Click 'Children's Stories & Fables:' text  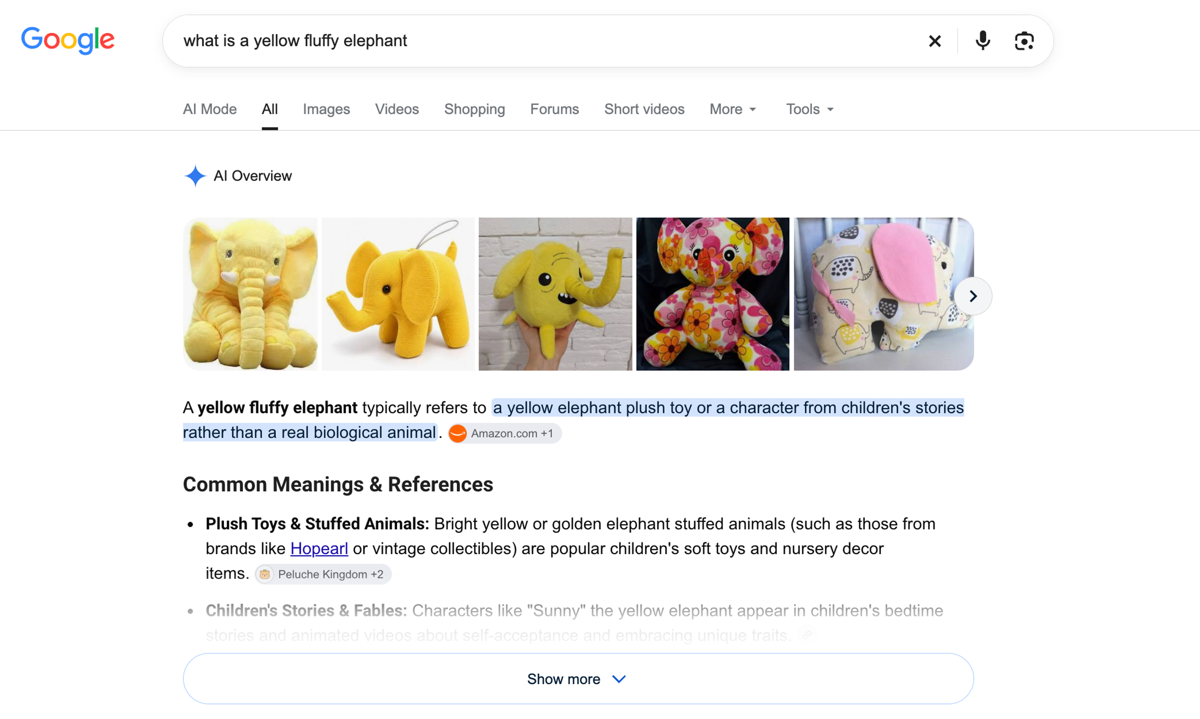(x=306, y=611)
